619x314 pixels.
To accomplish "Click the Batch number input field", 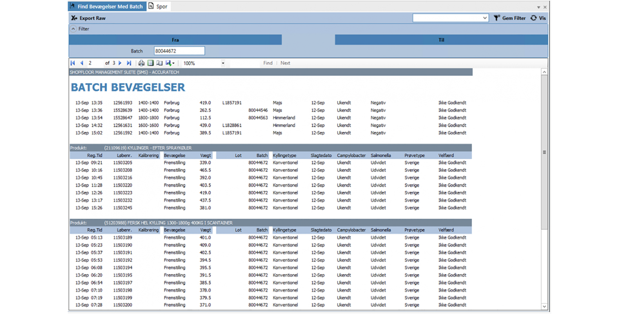I will [179, 51].
